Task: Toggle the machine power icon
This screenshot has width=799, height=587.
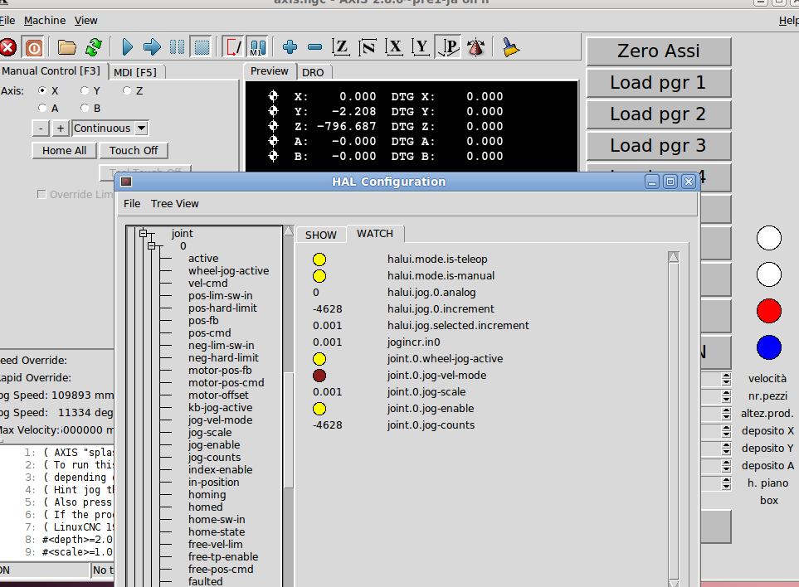Action: [34, 48]
